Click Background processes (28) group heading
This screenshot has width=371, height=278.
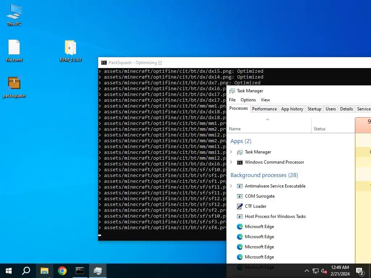pos(264,176)
